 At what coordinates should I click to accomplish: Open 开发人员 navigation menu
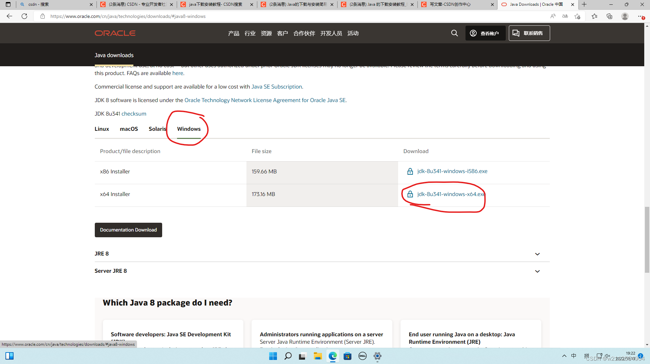(x=331, y=33)
